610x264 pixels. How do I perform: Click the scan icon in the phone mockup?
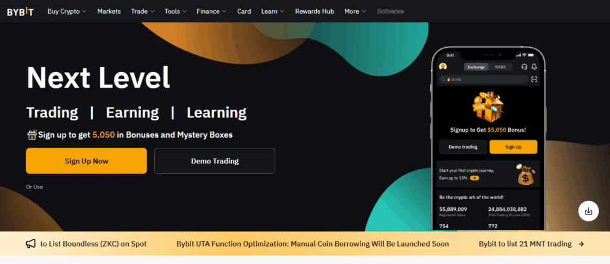(534, 79)
